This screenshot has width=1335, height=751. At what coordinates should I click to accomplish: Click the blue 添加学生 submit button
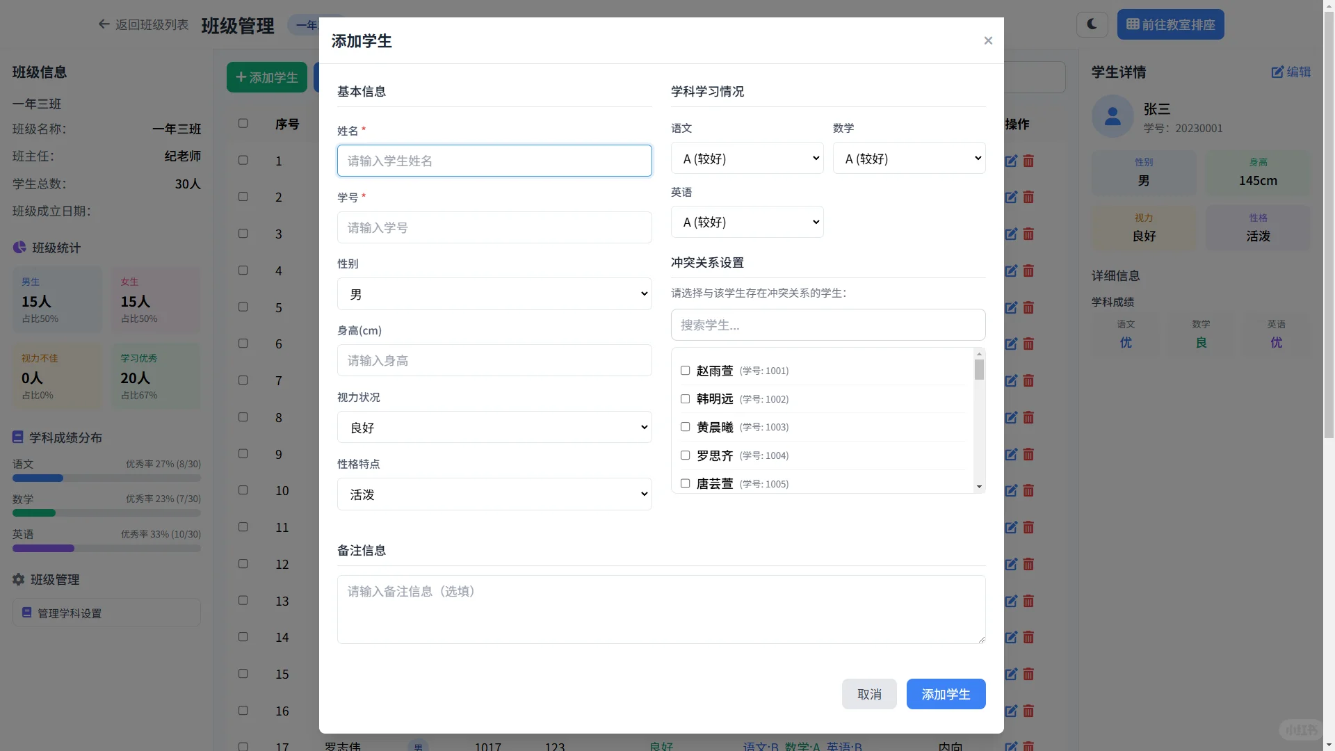946,694
